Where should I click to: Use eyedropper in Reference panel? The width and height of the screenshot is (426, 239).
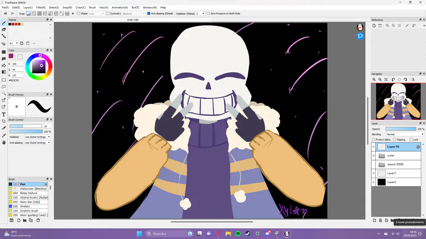point(407,26)
